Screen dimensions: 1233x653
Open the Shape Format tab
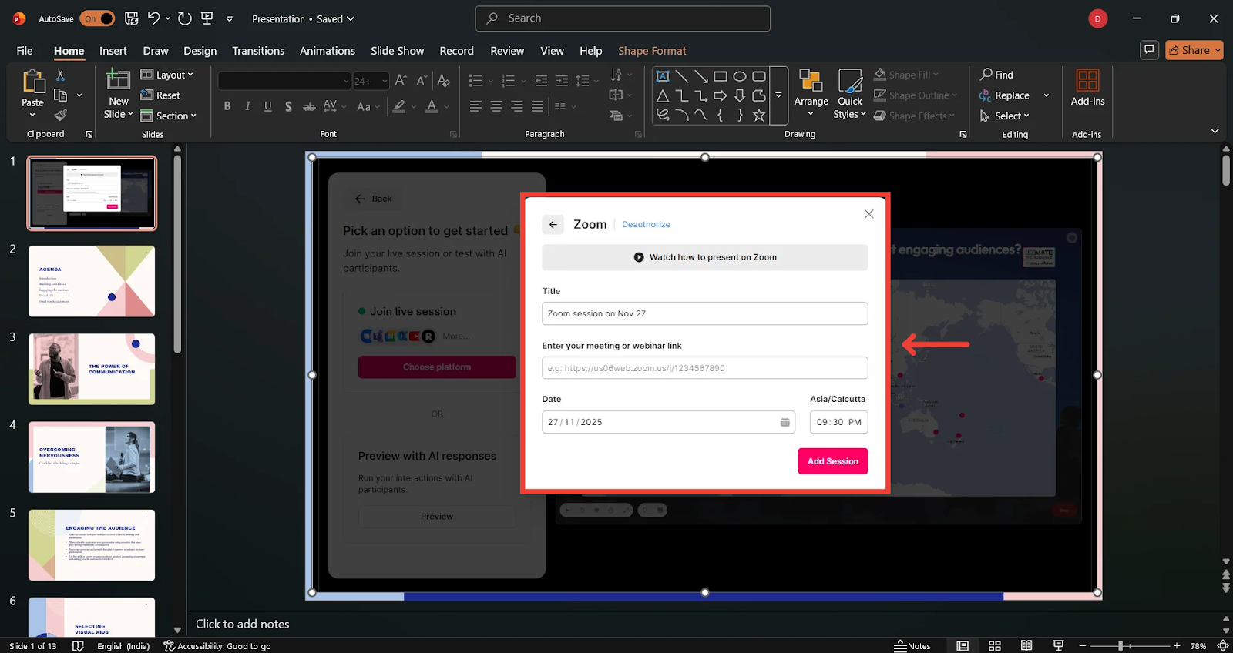(652, 51)
